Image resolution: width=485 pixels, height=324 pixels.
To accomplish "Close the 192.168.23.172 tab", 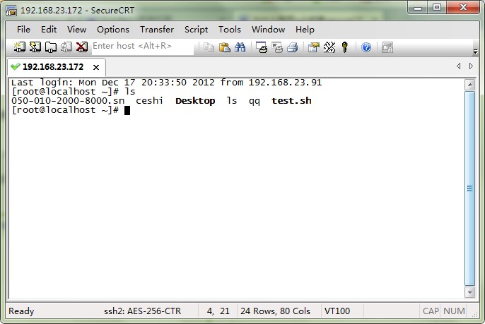I will [96, 67].
